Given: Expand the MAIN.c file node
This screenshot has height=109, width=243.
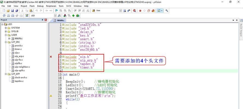Looking at the screenshot, I should pos(9,38).
